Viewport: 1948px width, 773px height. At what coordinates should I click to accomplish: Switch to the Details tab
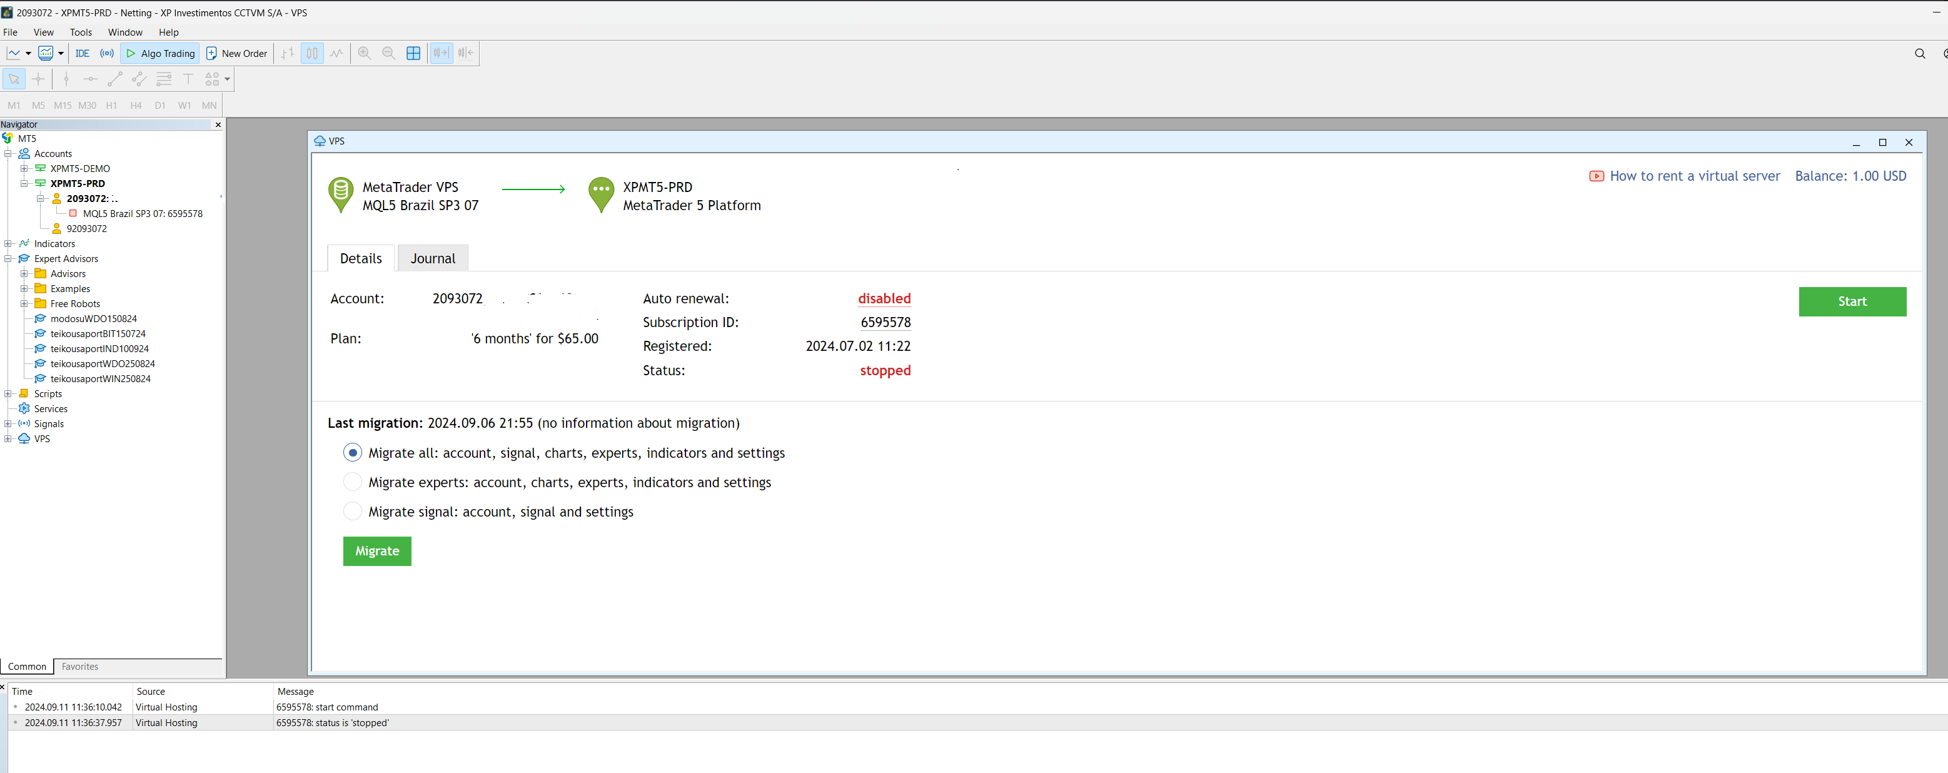click(x=361, y=258)
